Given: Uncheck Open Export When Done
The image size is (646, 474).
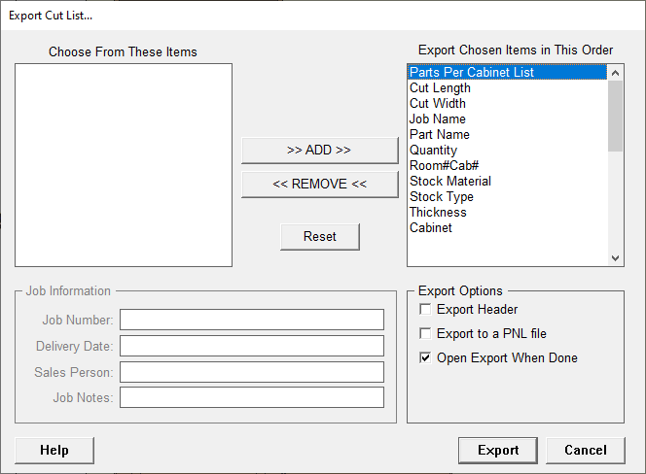Looking at the screenshot, I should pyautogui.click(x=425, y=358).
